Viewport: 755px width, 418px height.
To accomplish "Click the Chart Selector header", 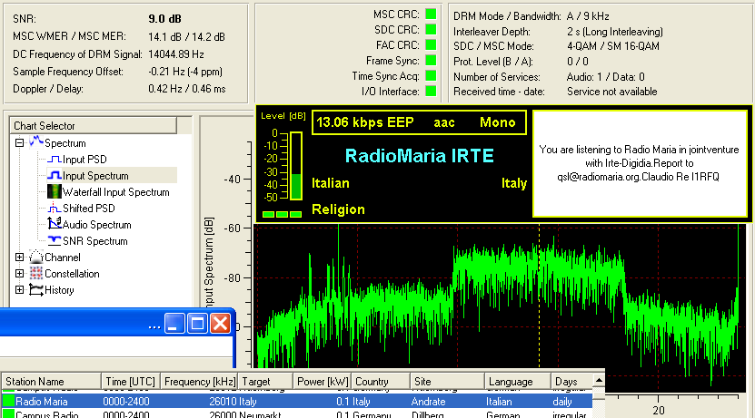I will [x=94, y=125].
